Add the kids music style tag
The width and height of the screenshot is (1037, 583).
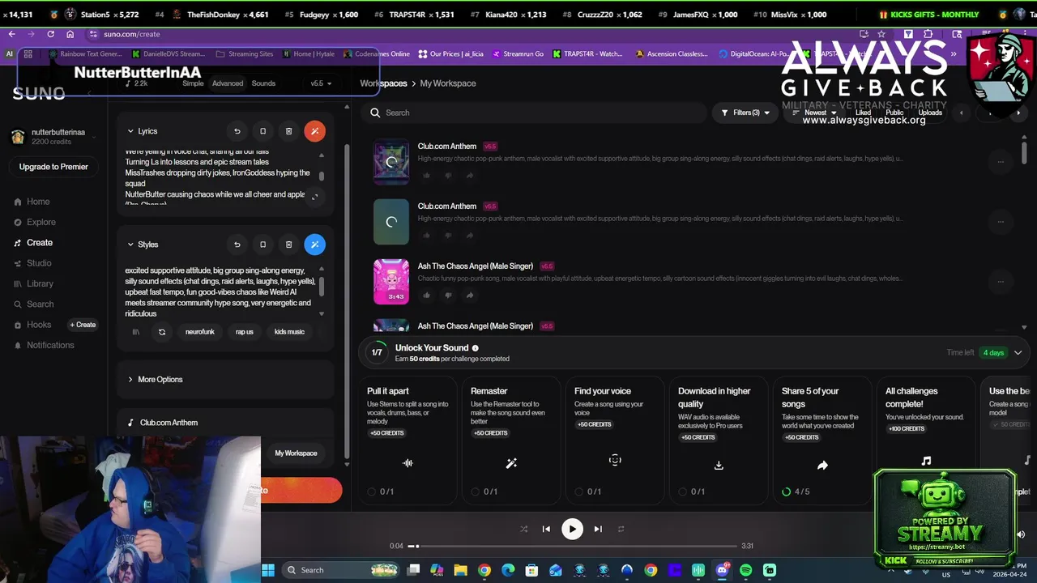289,332
